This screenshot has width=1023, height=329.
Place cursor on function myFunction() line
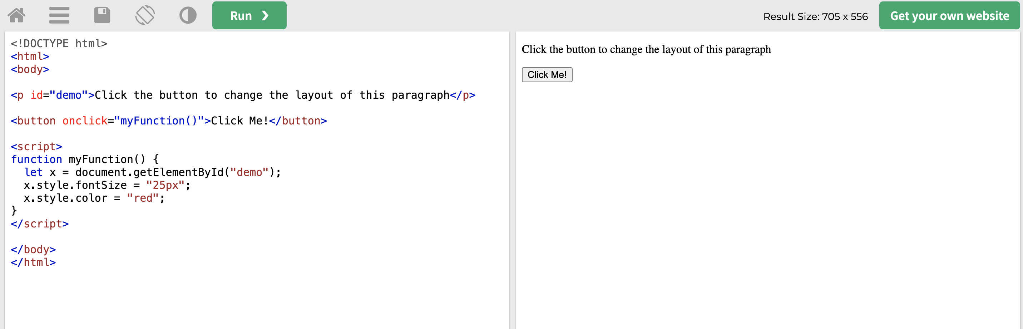[x=85, y=159]
